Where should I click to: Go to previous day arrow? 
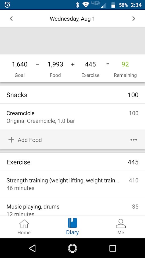pos(11,19)
